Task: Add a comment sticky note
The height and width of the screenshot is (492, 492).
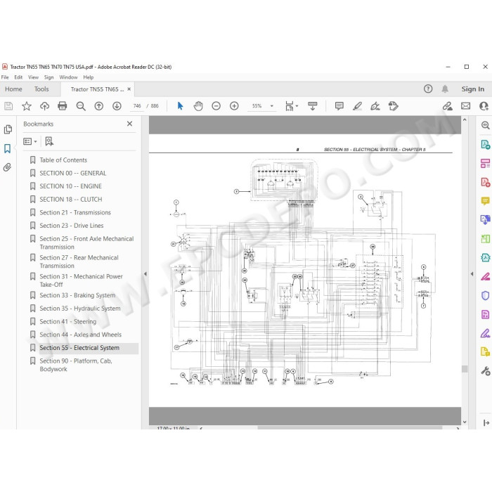Action: [339, 106]
